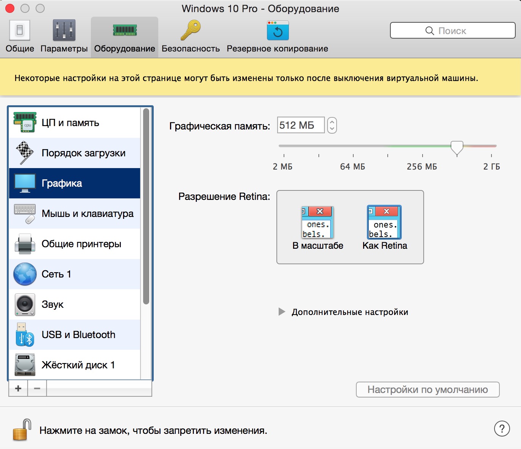Click the search field in toolbar
This screenshot has height=449, width=521.
coord(452,31)
